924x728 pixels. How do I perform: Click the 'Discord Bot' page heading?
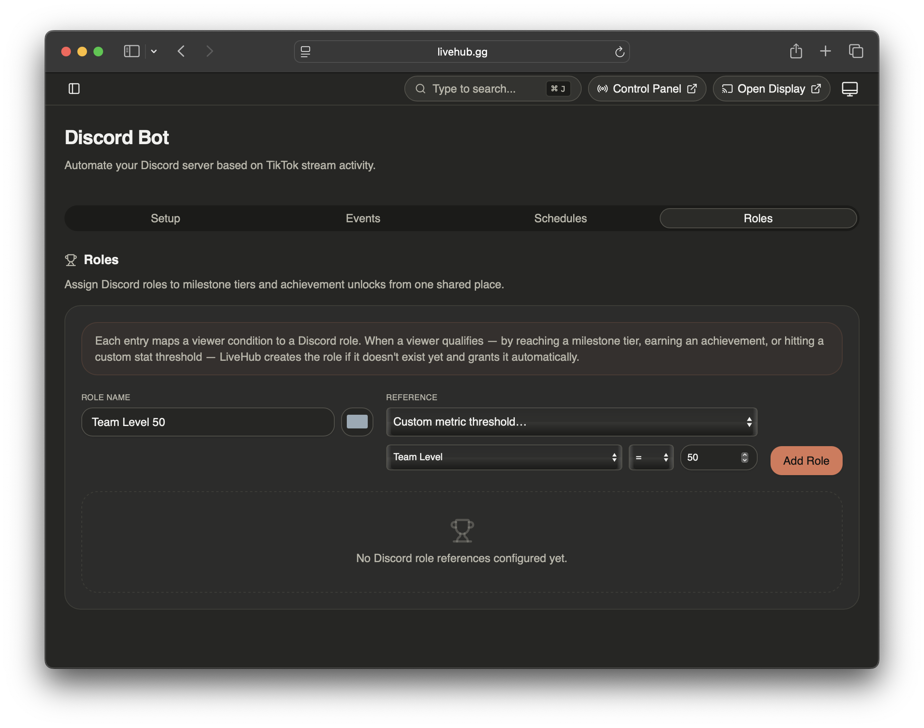(117, 138)
